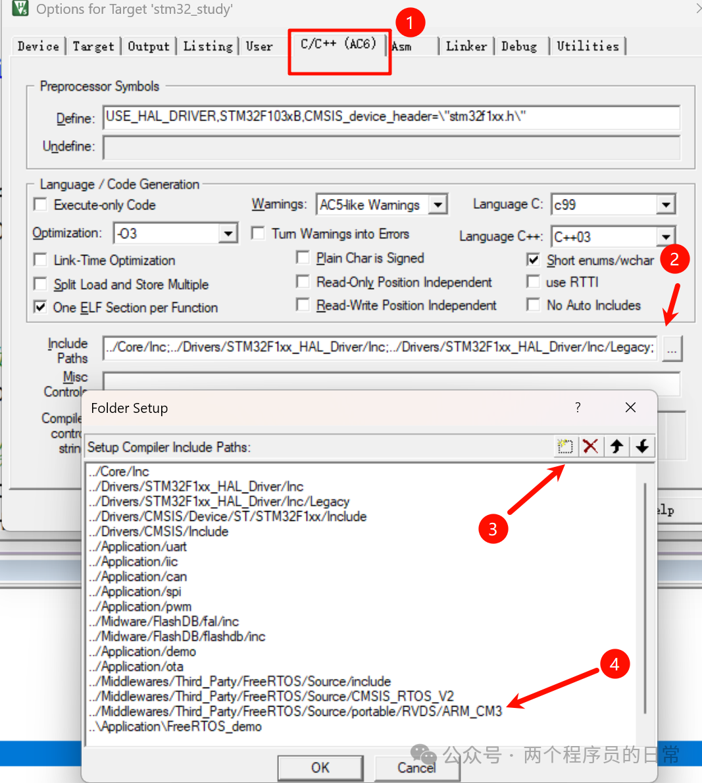Toggle Execute-only Code checkbox
The height and width of the screenshot is (783, 702).
coord(40,205)
